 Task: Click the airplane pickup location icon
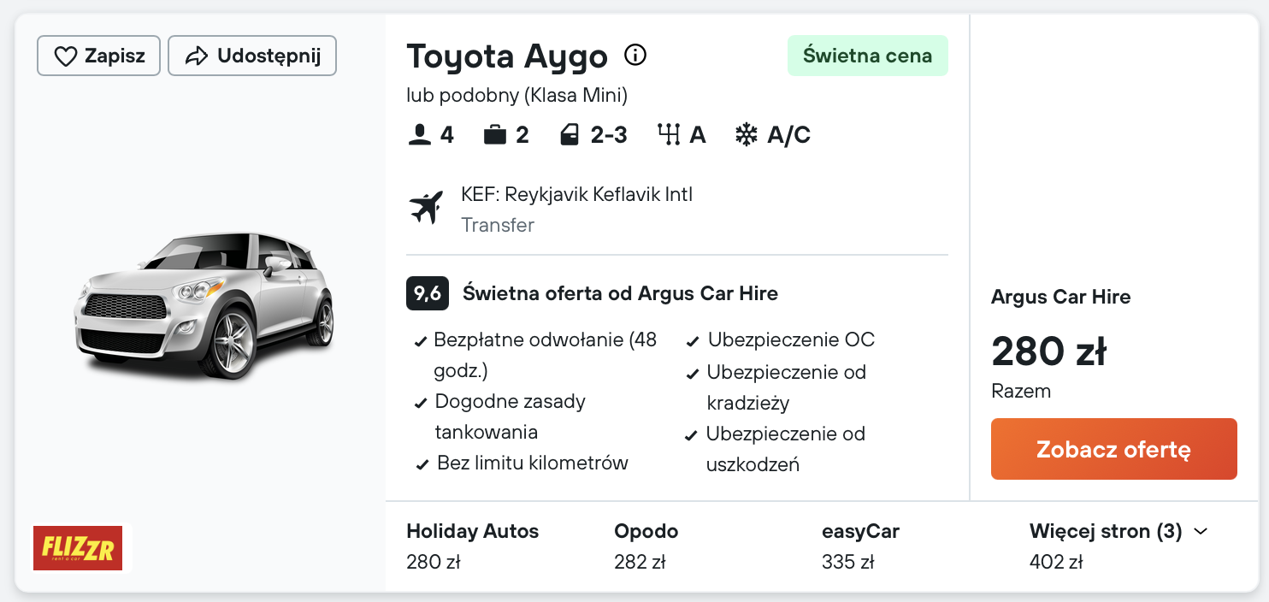click(427, 208)
